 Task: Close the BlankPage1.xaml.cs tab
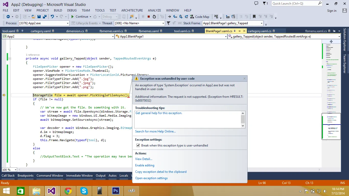tap(244, 31)
